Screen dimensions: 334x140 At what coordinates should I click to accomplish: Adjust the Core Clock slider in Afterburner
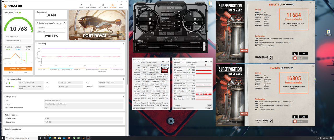(170, 23)
